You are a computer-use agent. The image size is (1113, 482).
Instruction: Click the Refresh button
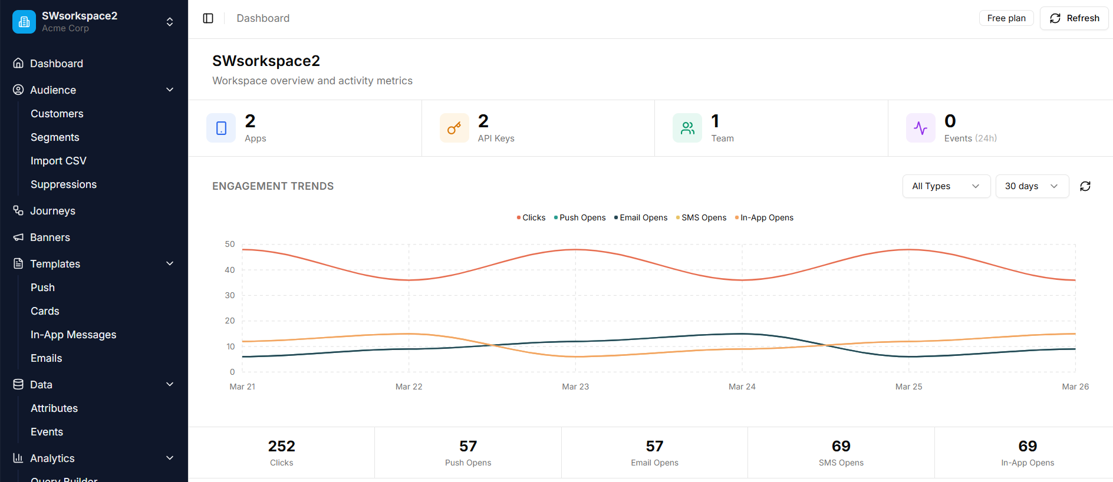(1074, 18)
